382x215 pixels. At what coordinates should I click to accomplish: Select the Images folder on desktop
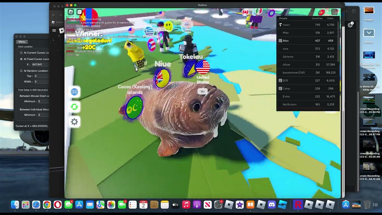[369, 14]
